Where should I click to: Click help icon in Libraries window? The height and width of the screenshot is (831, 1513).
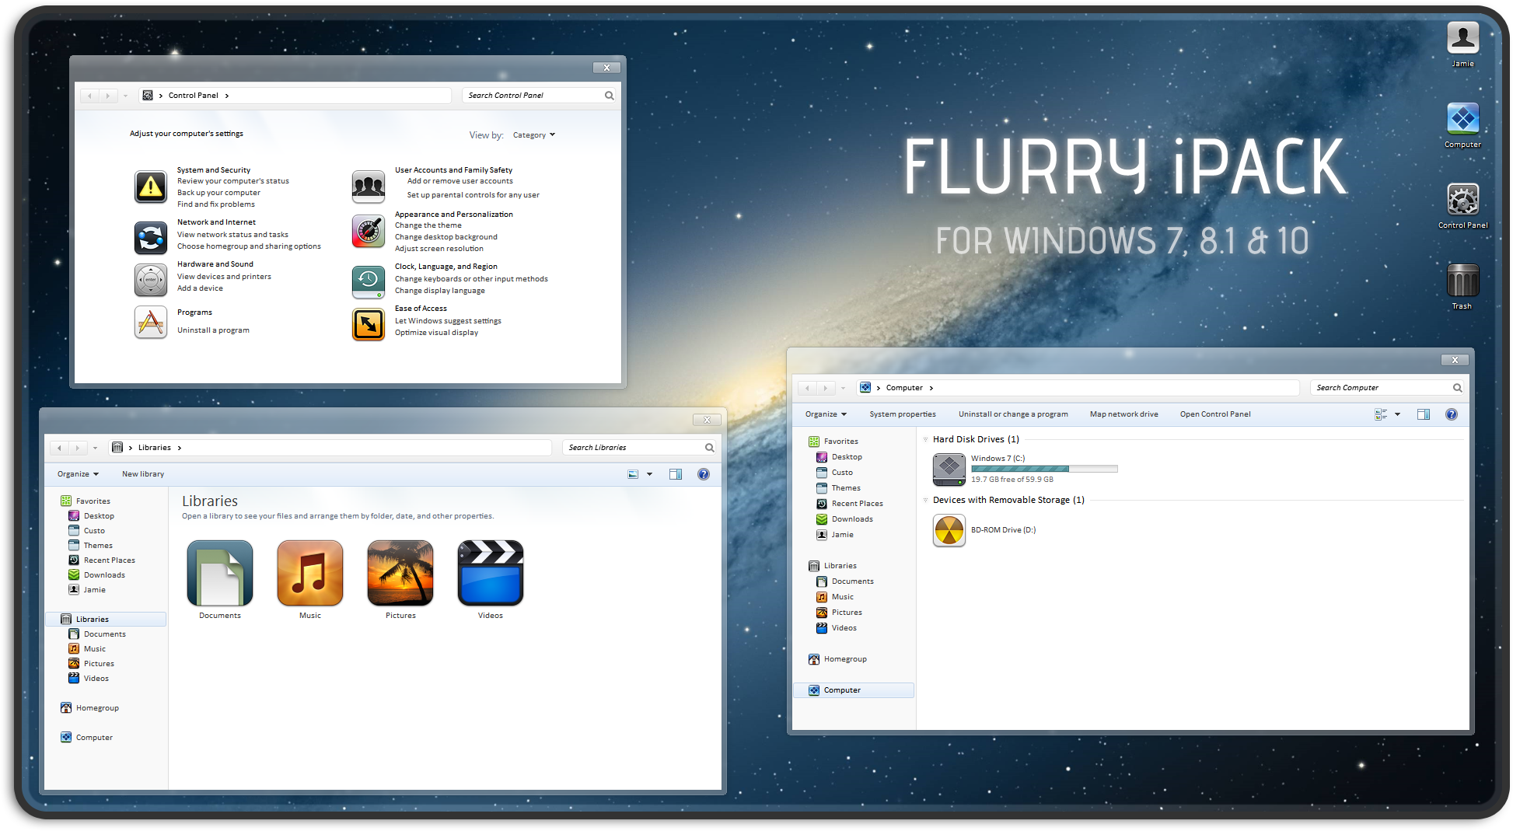(x=704, y=474)
